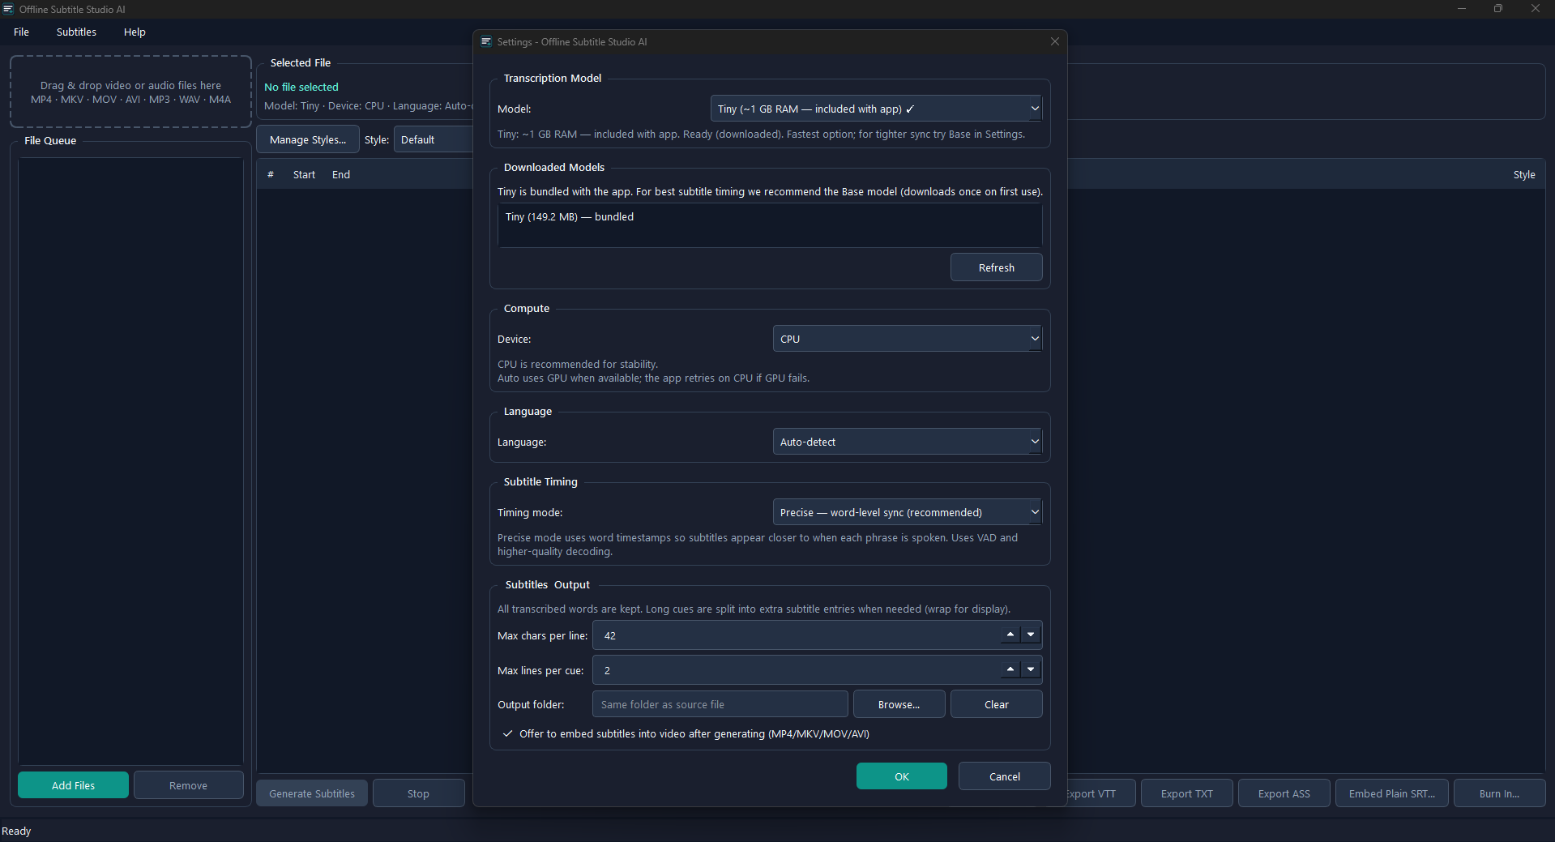The width and height of the screenshot is (1555, 842).
Task: Click Browse for output folder
Action: [899, 704]
